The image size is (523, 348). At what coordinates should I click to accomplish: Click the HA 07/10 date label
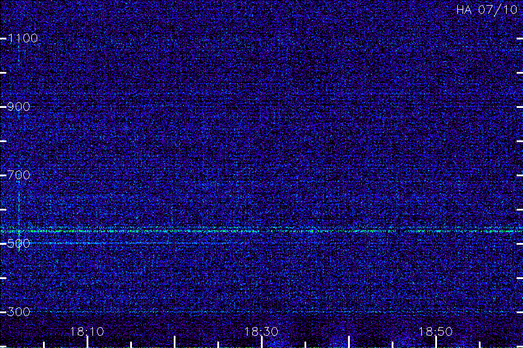486,10
